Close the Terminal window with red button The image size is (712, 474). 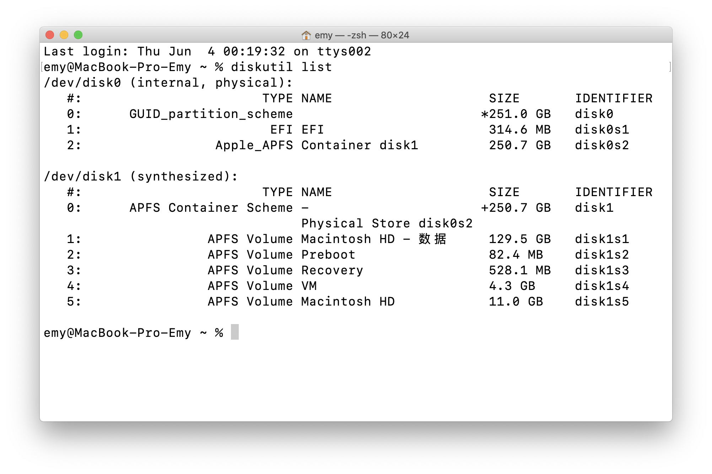(x=50, y=35)
